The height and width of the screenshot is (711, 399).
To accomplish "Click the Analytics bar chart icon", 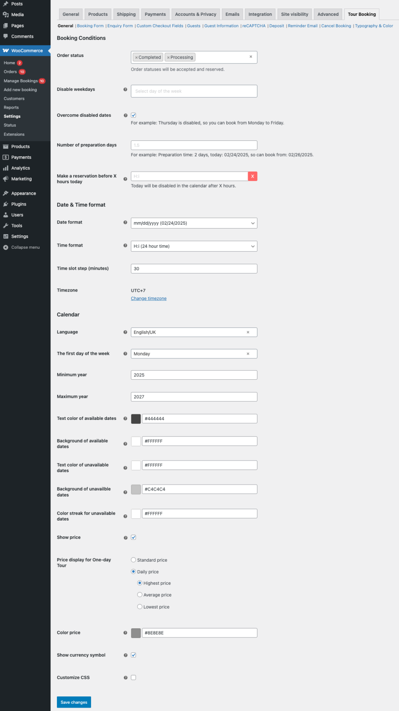I will tap(6, 168).
